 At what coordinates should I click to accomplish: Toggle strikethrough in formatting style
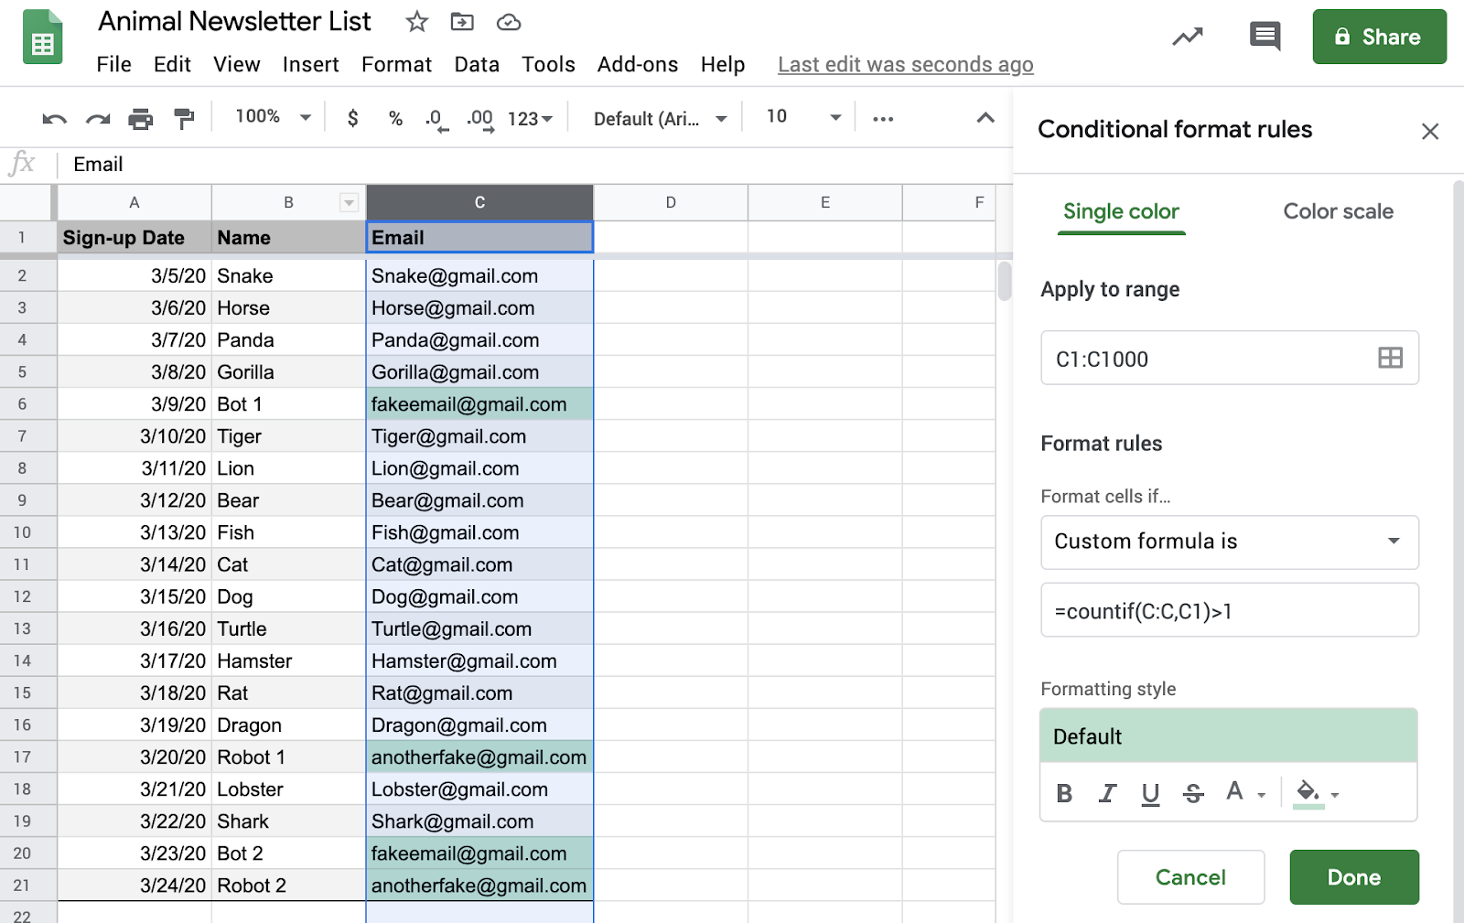(1193, 793)
